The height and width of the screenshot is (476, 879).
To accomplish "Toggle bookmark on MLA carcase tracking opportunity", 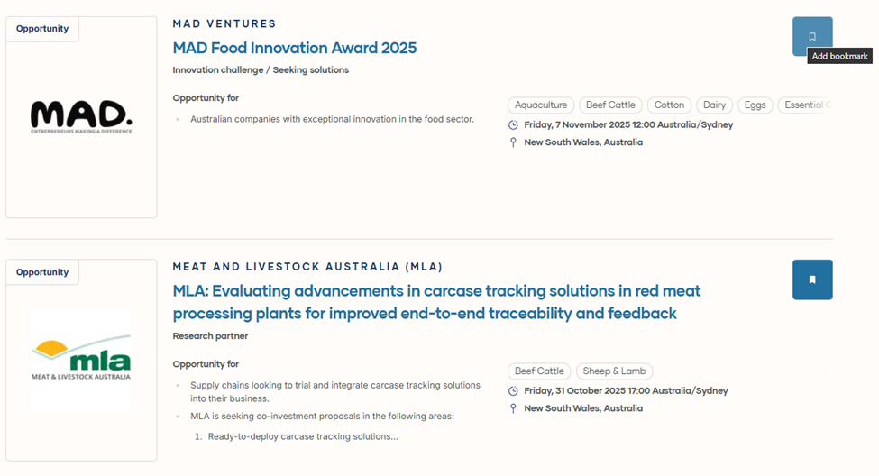I will click(812, 279).
